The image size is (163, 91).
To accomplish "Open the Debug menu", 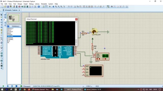I will click(x=31, y=4).
